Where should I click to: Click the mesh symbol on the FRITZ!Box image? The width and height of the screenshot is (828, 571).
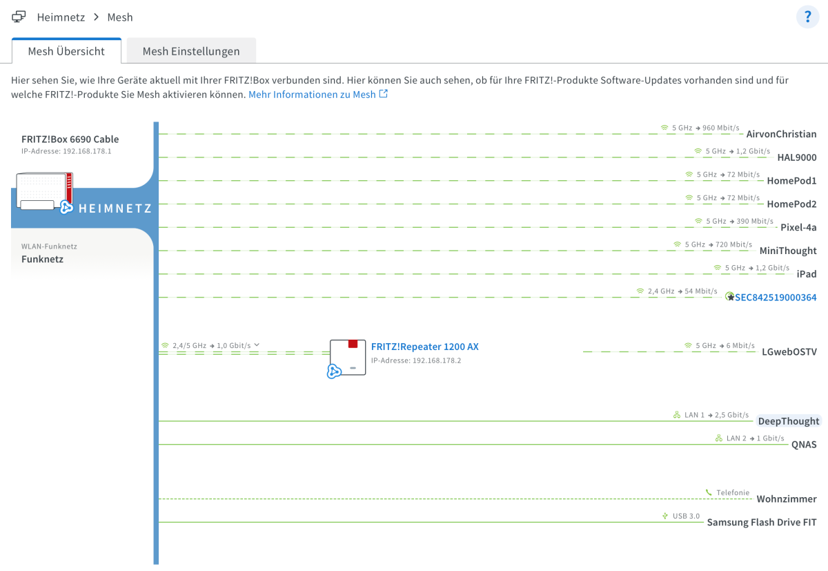(x=66, y=206)
